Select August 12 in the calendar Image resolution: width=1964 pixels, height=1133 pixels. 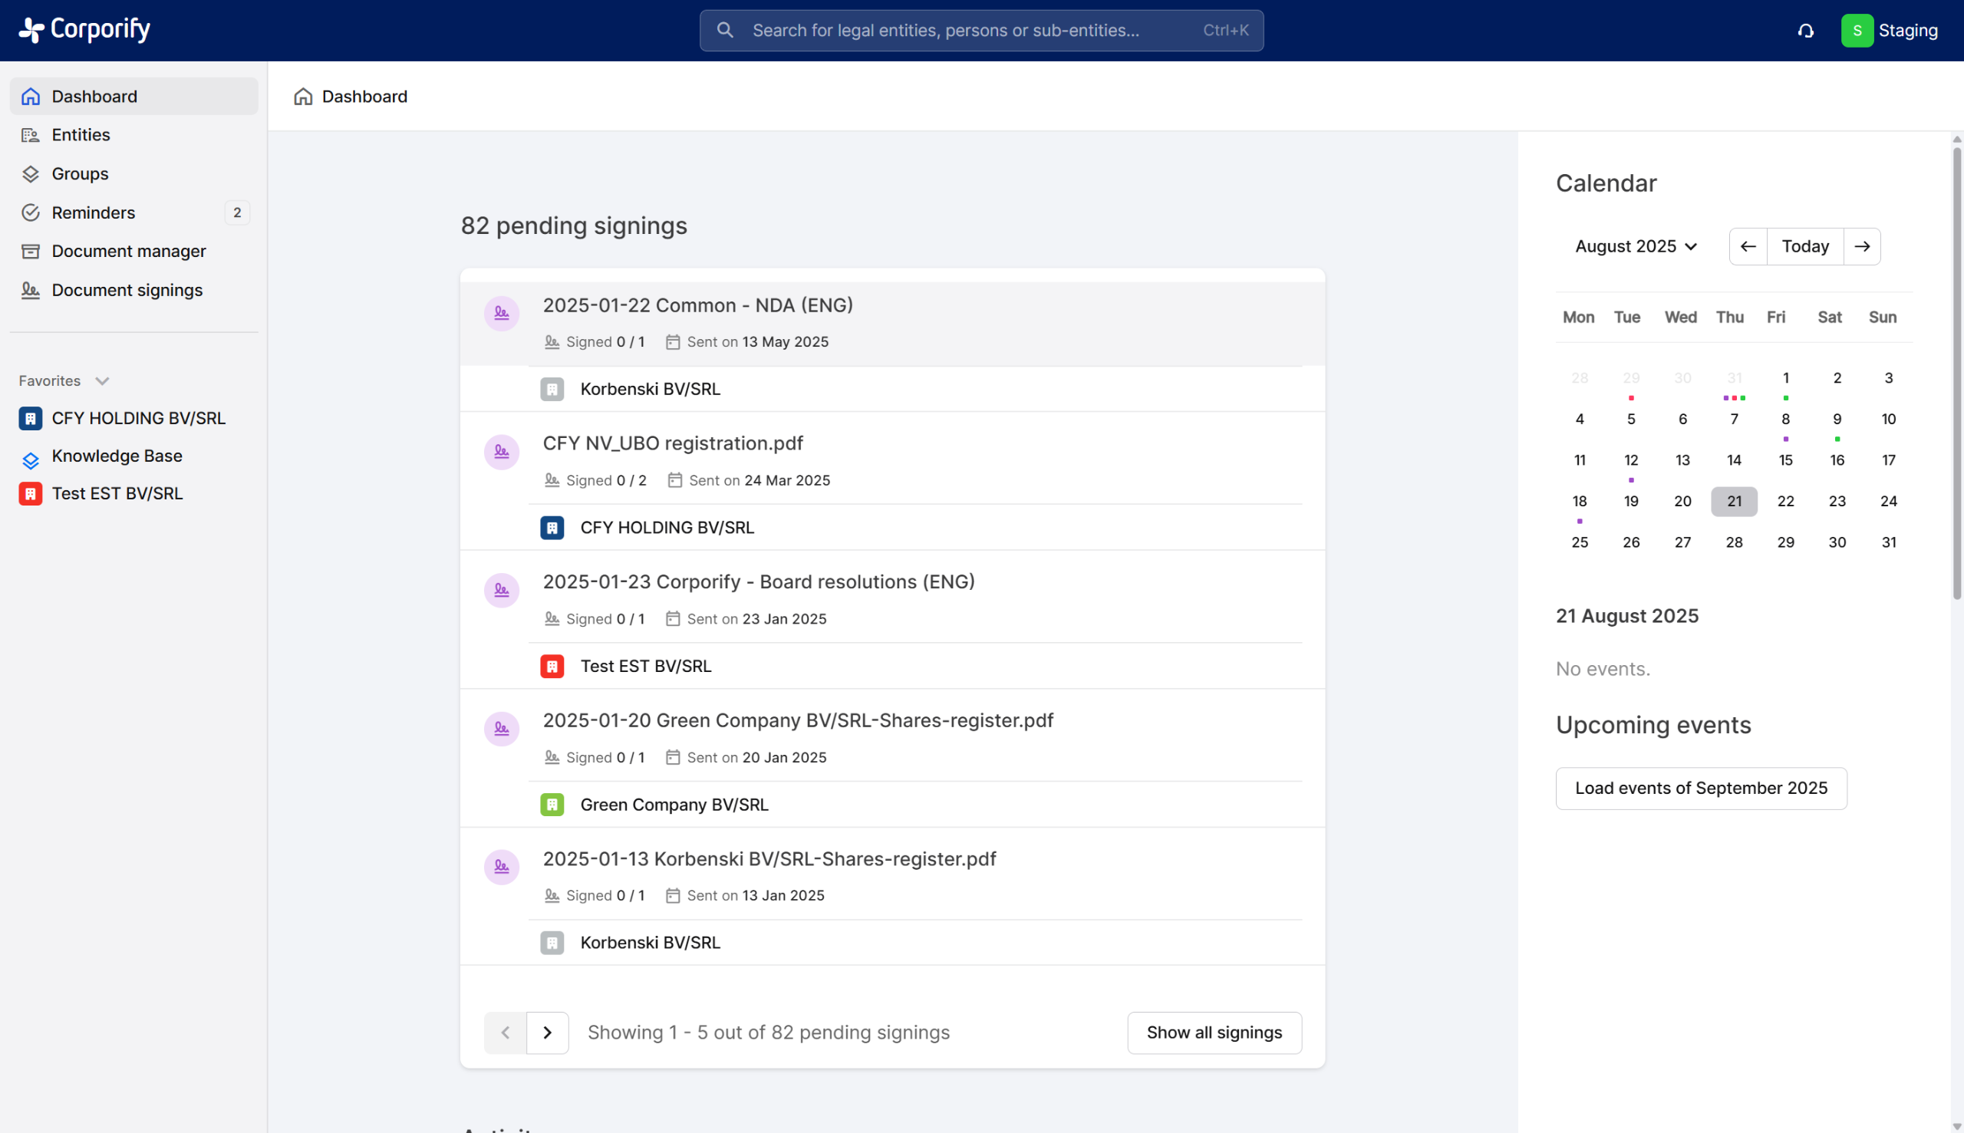1630,460
